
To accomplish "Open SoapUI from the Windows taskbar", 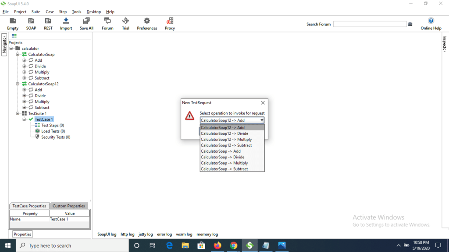I will 250,245.
